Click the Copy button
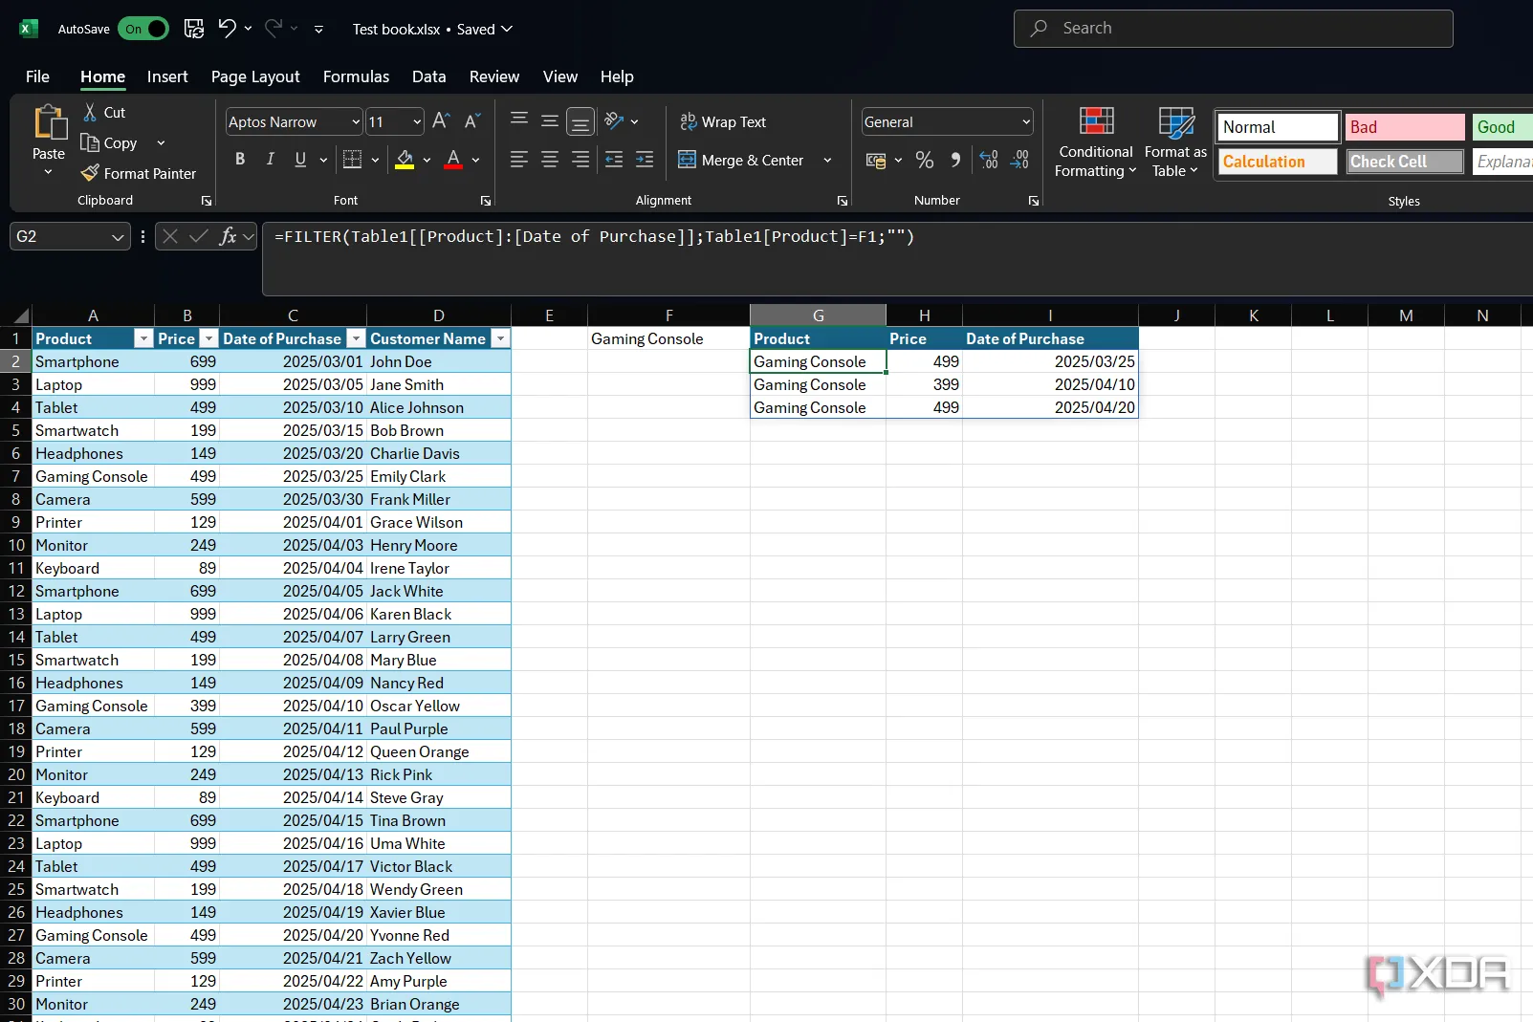The image size is (1533, 1022). [x=109, y=143]
